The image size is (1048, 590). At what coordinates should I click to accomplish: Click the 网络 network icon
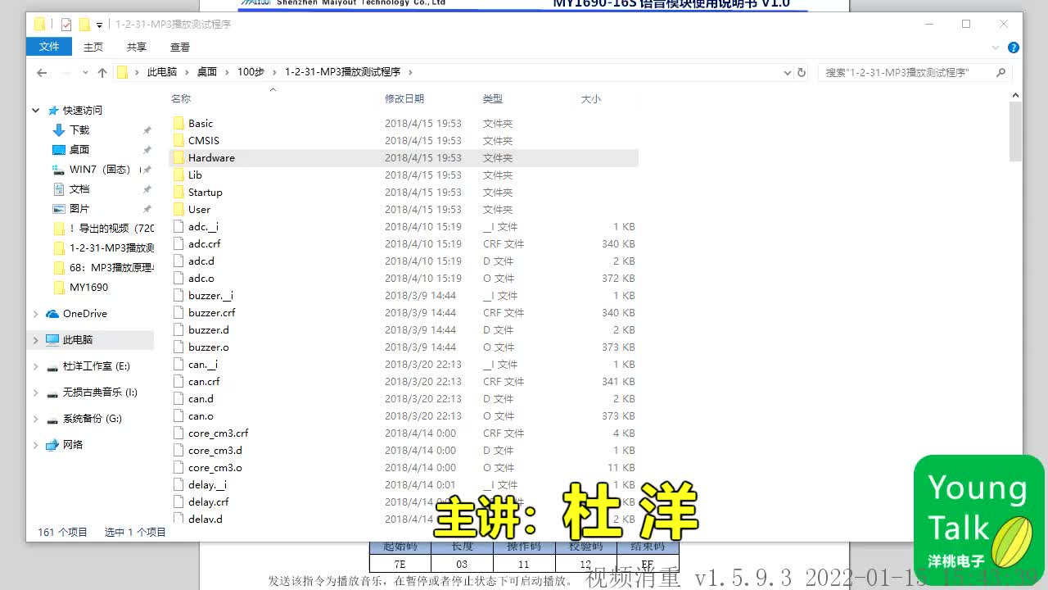[x=52, y=445]
